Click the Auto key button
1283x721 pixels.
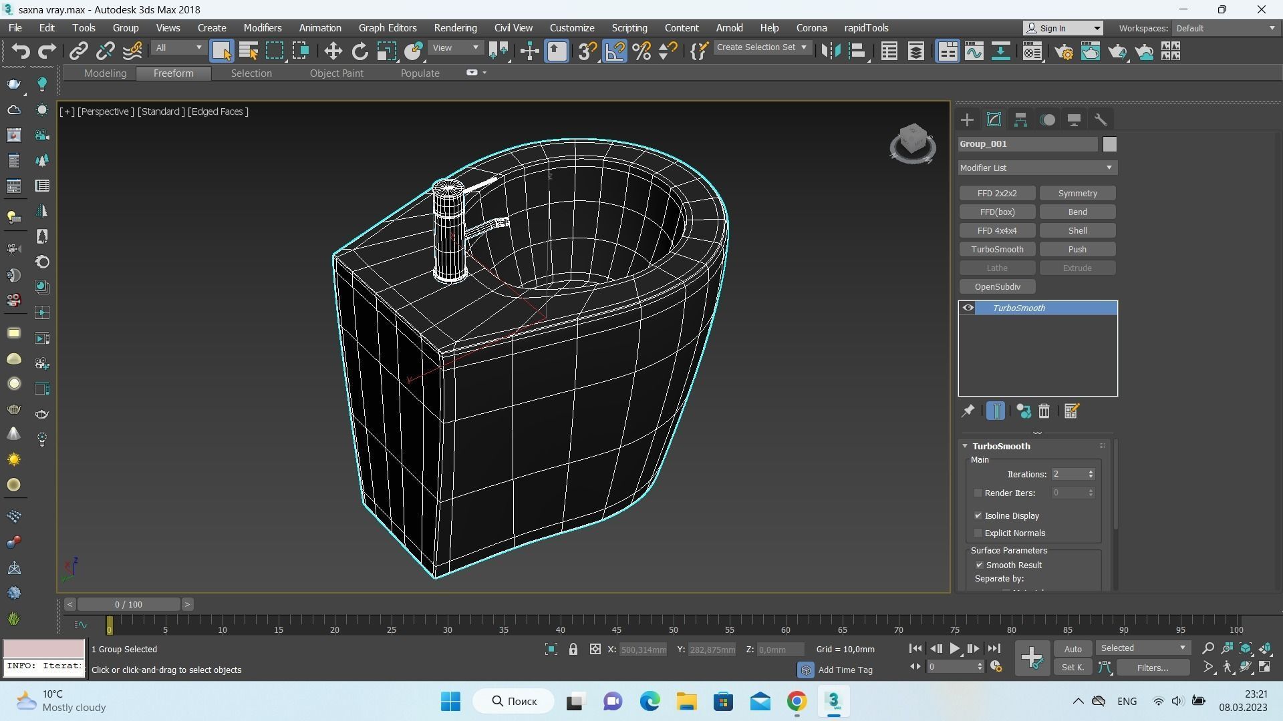[1073, 649]
